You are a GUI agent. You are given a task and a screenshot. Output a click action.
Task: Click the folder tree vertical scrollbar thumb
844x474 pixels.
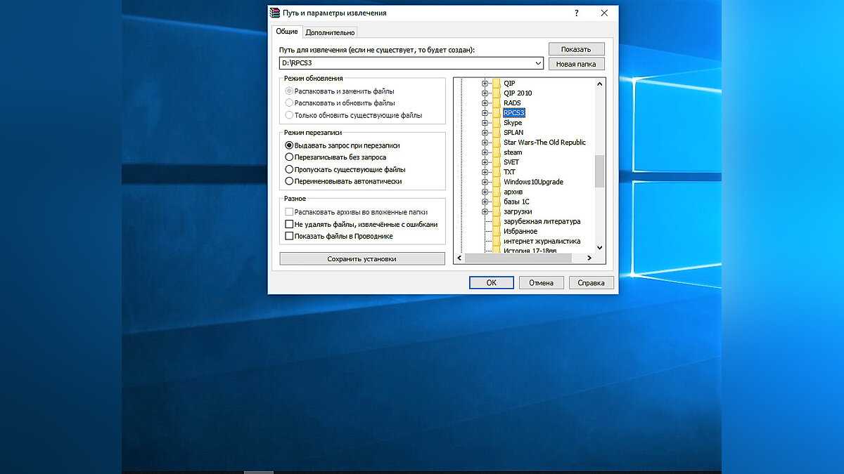click(x=599, y=171)
